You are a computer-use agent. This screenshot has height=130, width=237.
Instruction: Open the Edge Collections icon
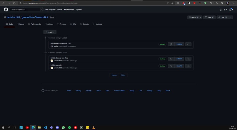coord(222,3)
